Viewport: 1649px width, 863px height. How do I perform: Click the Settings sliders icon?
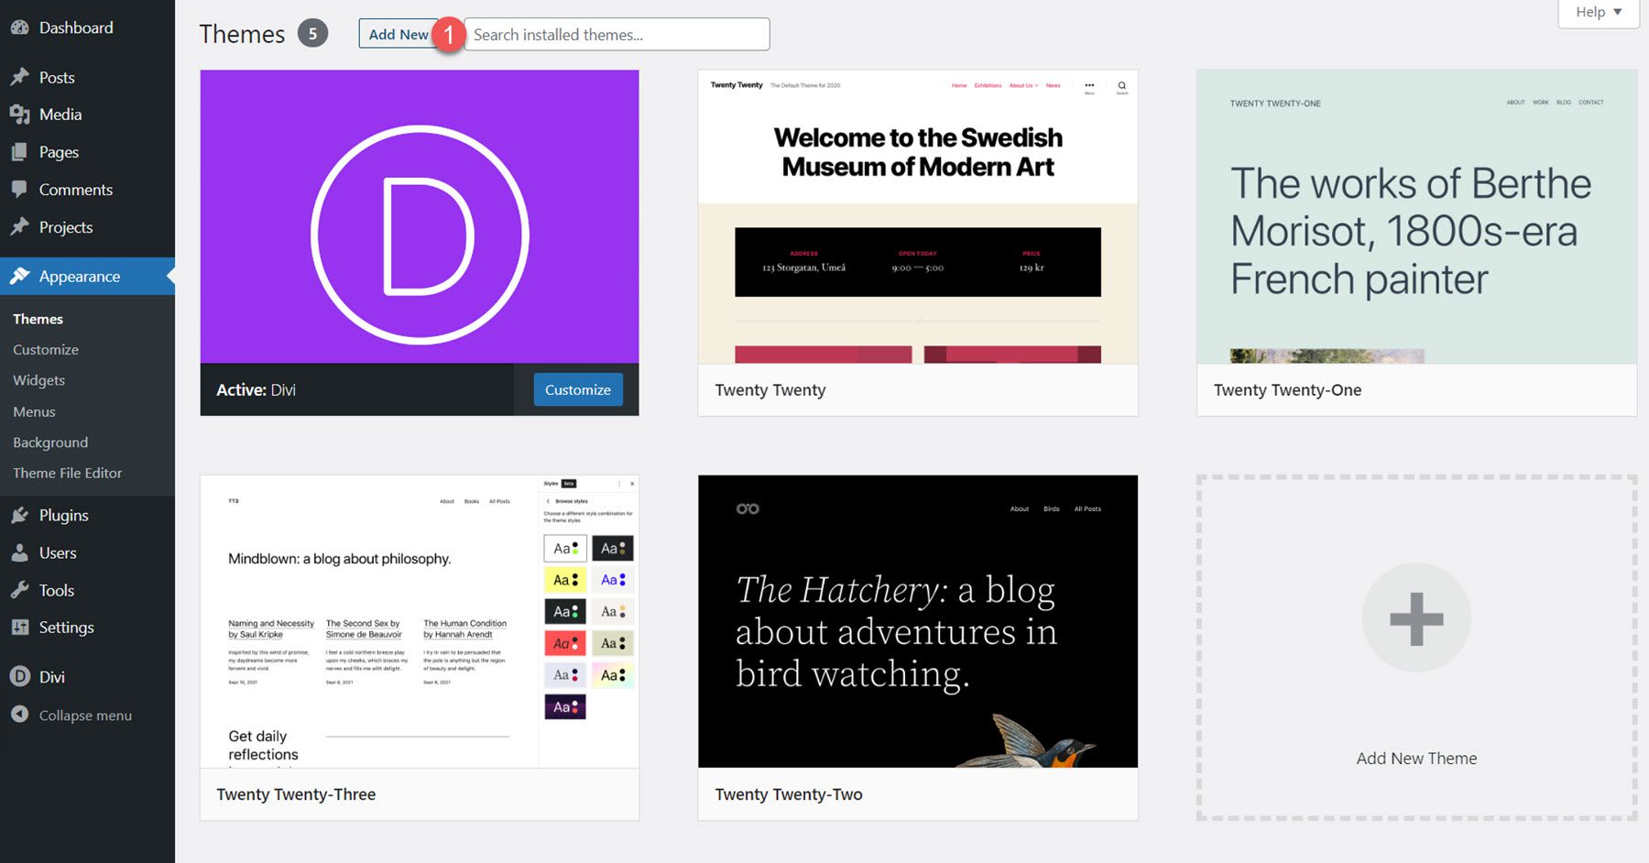[x=19, y=628]
